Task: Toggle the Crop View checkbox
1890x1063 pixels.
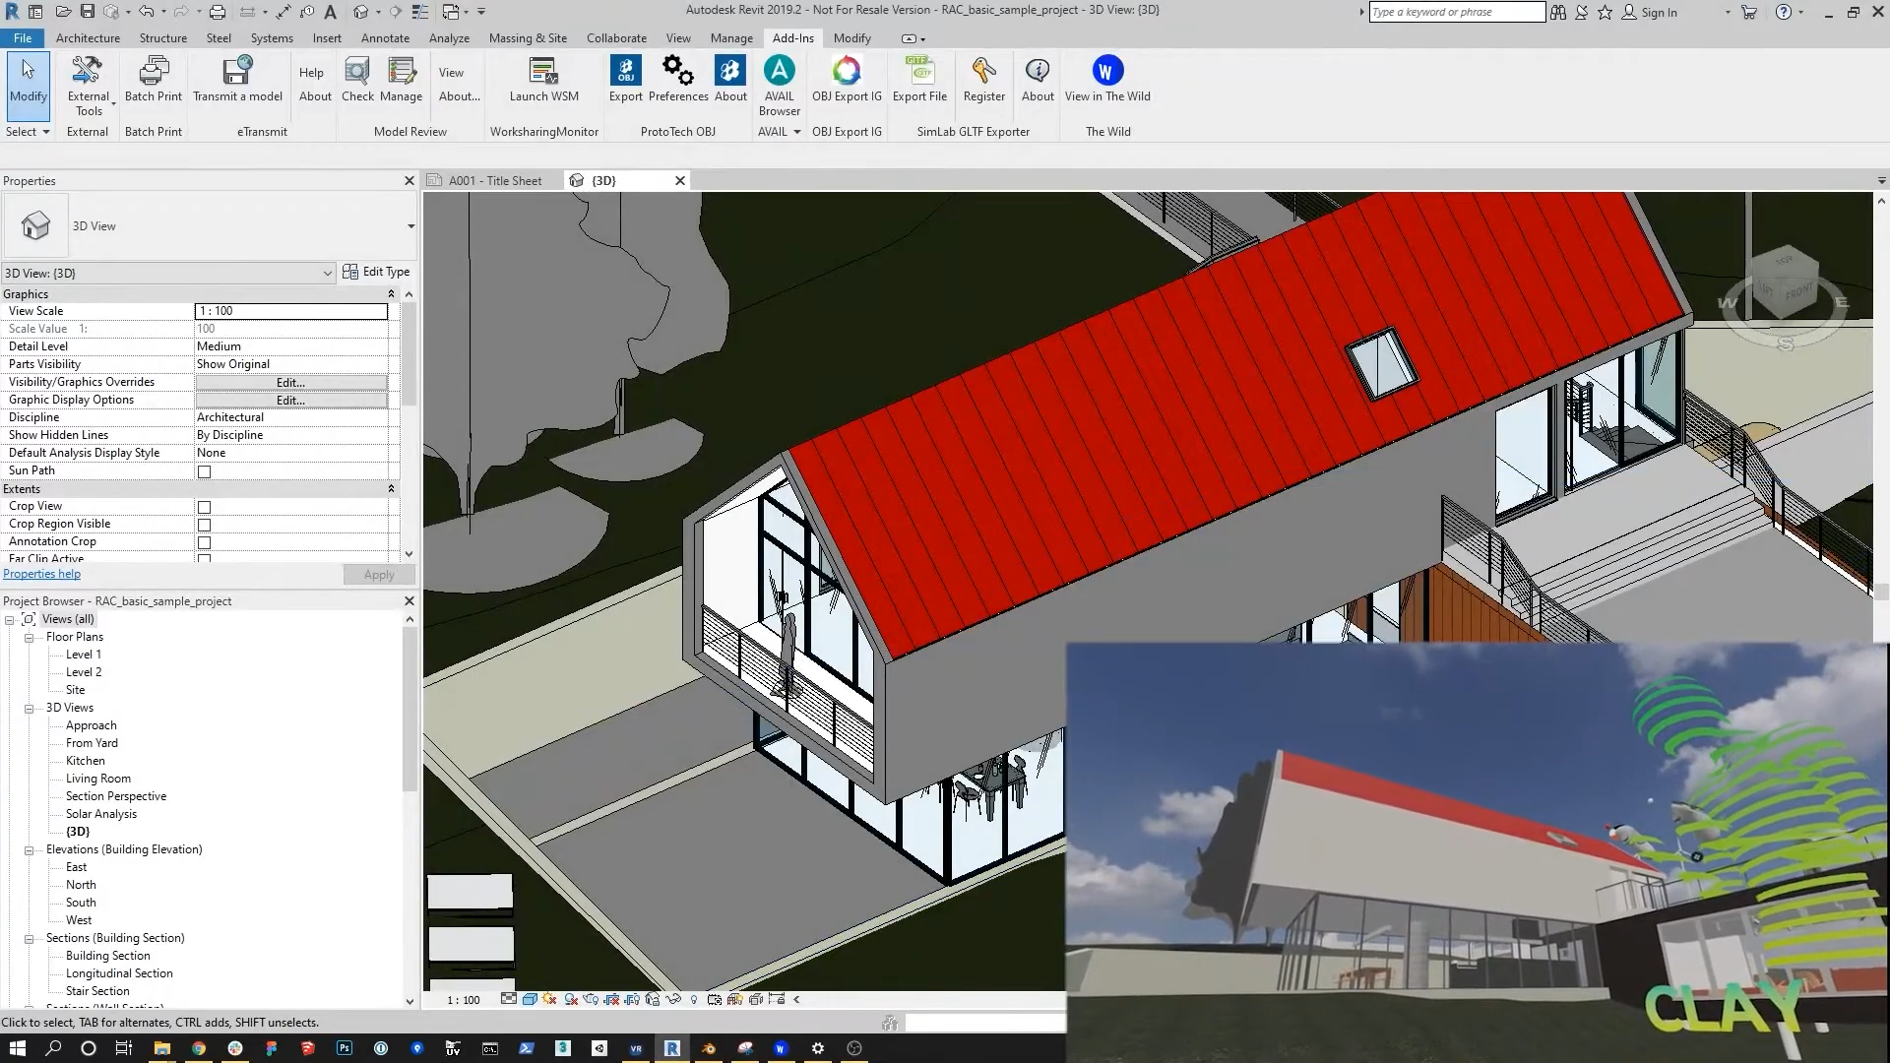Action: coord(205,508)
